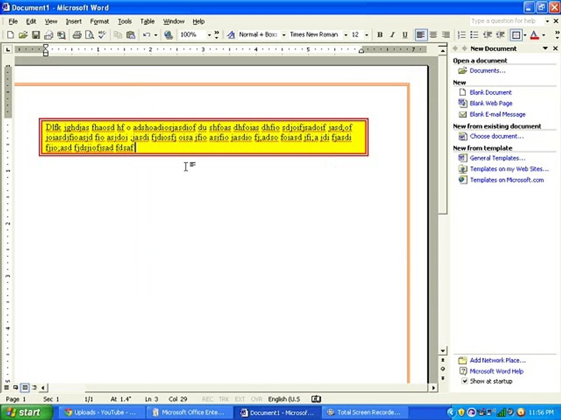Open the File menu
This screenshot has height=420, width=561.
pos(13,22)
